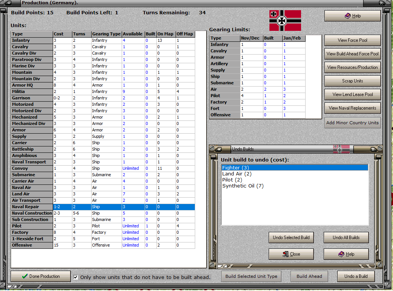The height and width of the screenshot is (291, 393).
Task: Click the book icon on top Help button
Action: tap(348, 16)
